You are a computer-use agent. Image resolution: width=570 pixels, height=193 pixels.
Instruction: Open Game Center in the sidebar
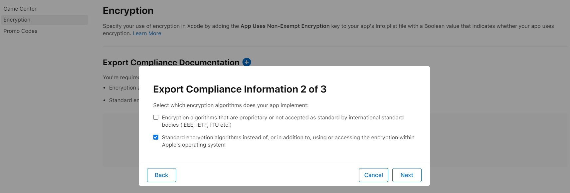[20, 9]
